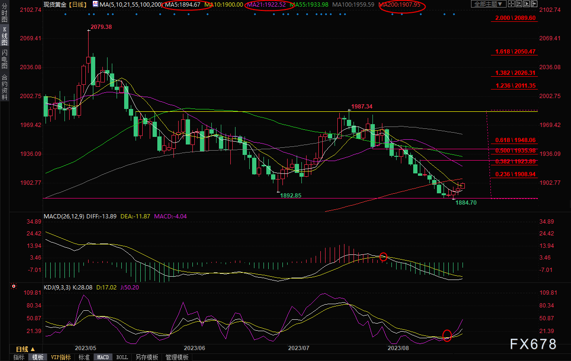Click the red sun icon near KDJ
The image size is (571, 361).
pos(14,286)
